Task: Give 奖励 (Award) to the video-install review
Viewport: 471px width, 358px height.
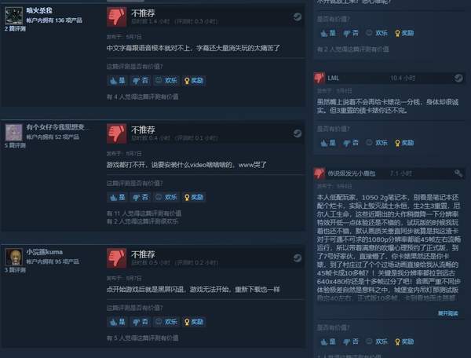Action: (194, 197)
